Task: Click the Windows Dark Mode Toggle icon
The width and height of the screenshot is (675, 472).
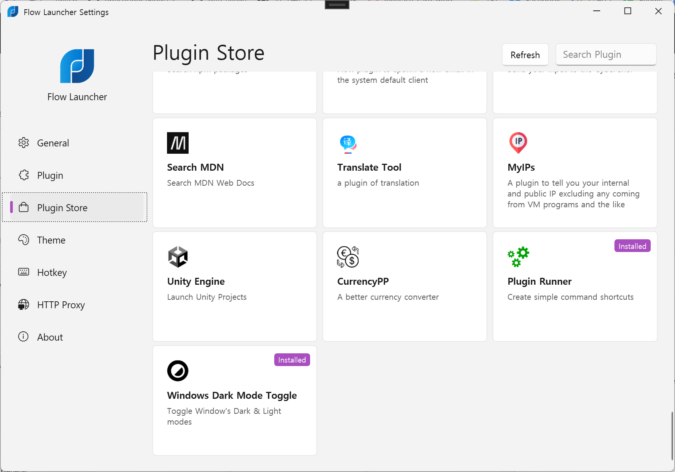Action: pyautogui.click(x=178, y=371)
